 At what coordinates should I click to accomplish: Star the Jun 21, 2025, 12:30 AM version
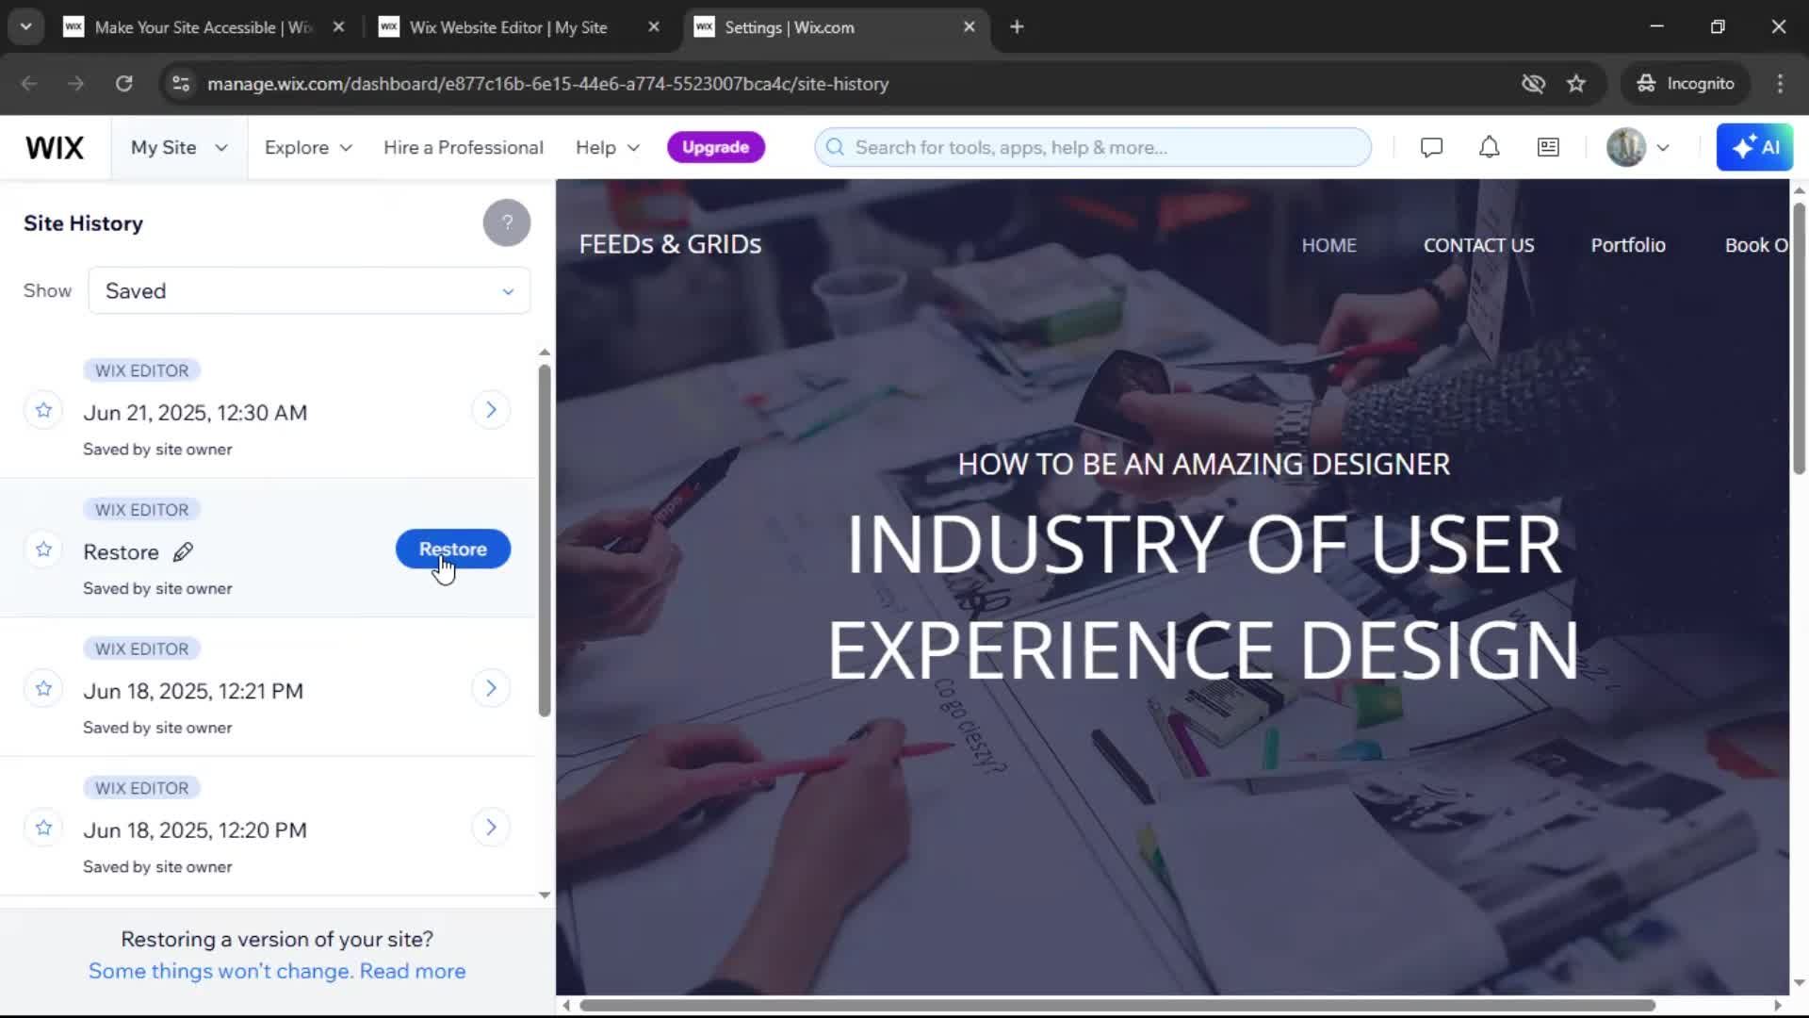[43, 410]
